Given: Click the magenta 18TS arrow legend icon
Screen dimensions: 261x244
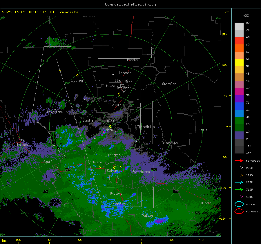Looking at the screenshot, I should (239, 197).
